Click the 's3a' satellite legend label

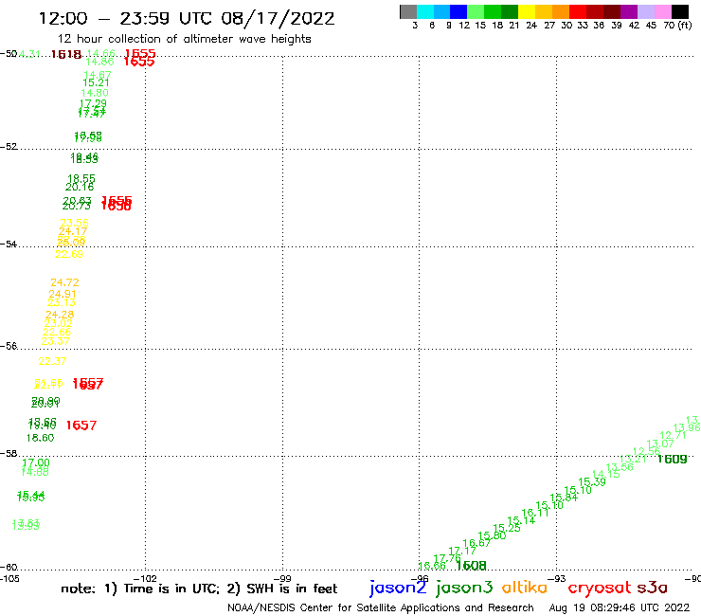pyautogui.click(x=653, y=588)
